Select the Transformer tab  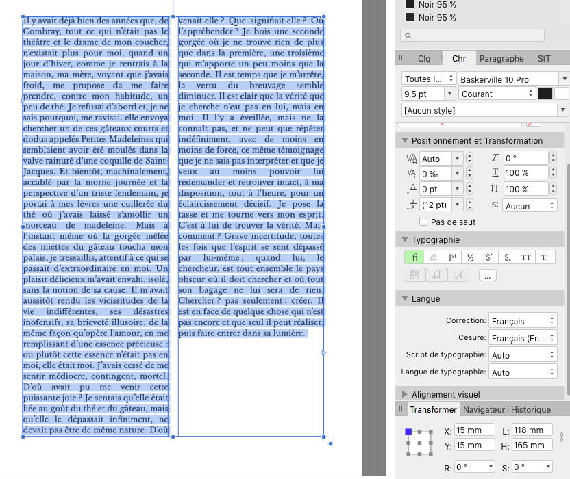[433, 410]
